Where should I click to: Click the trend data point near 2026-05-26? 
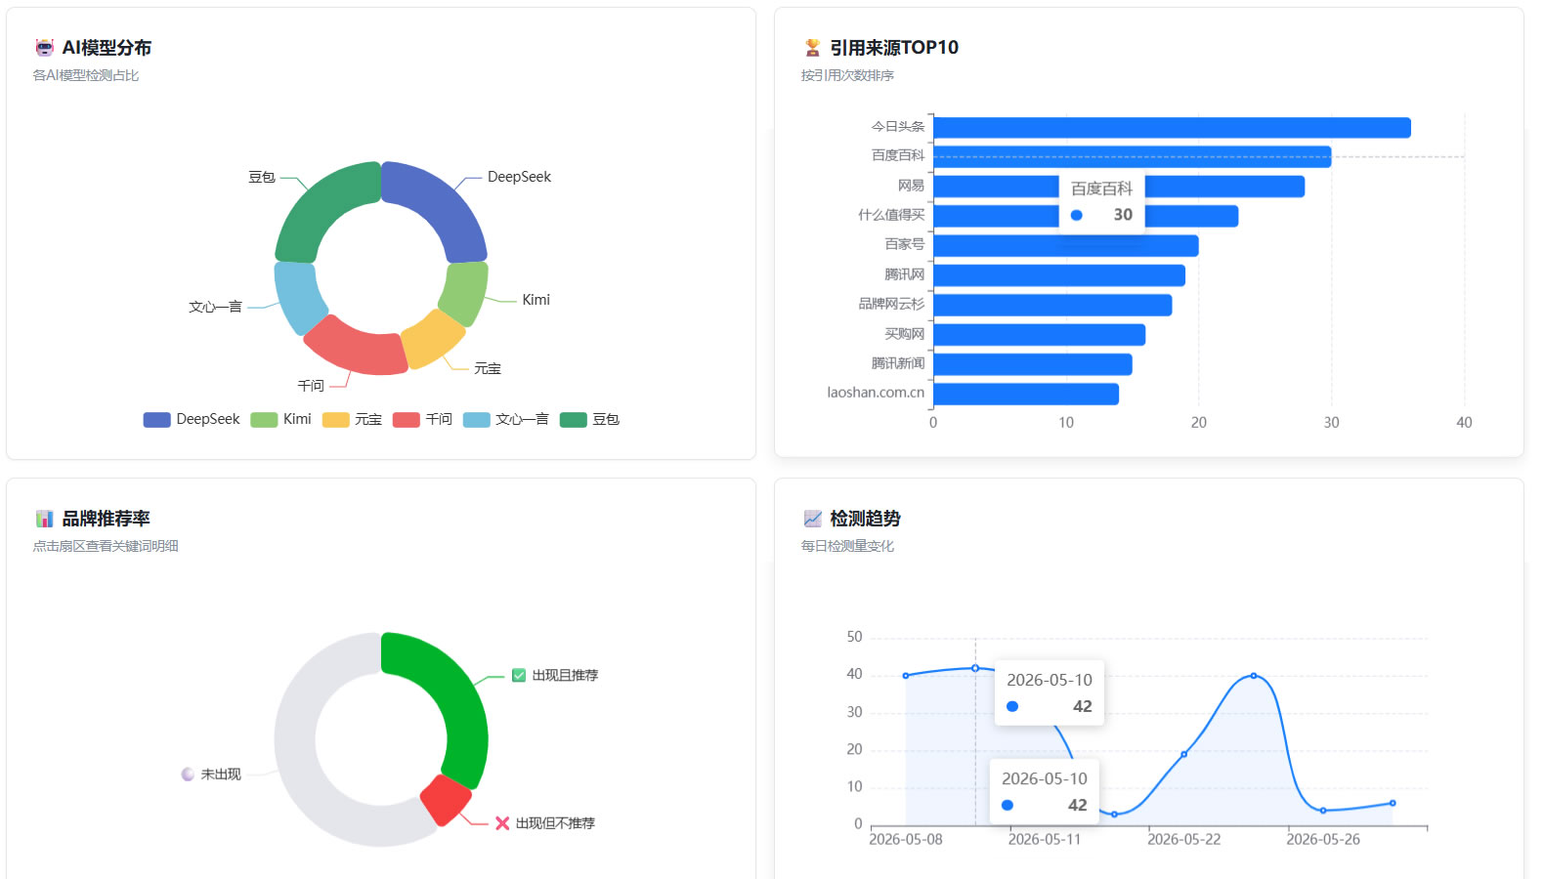[1323, 811]
